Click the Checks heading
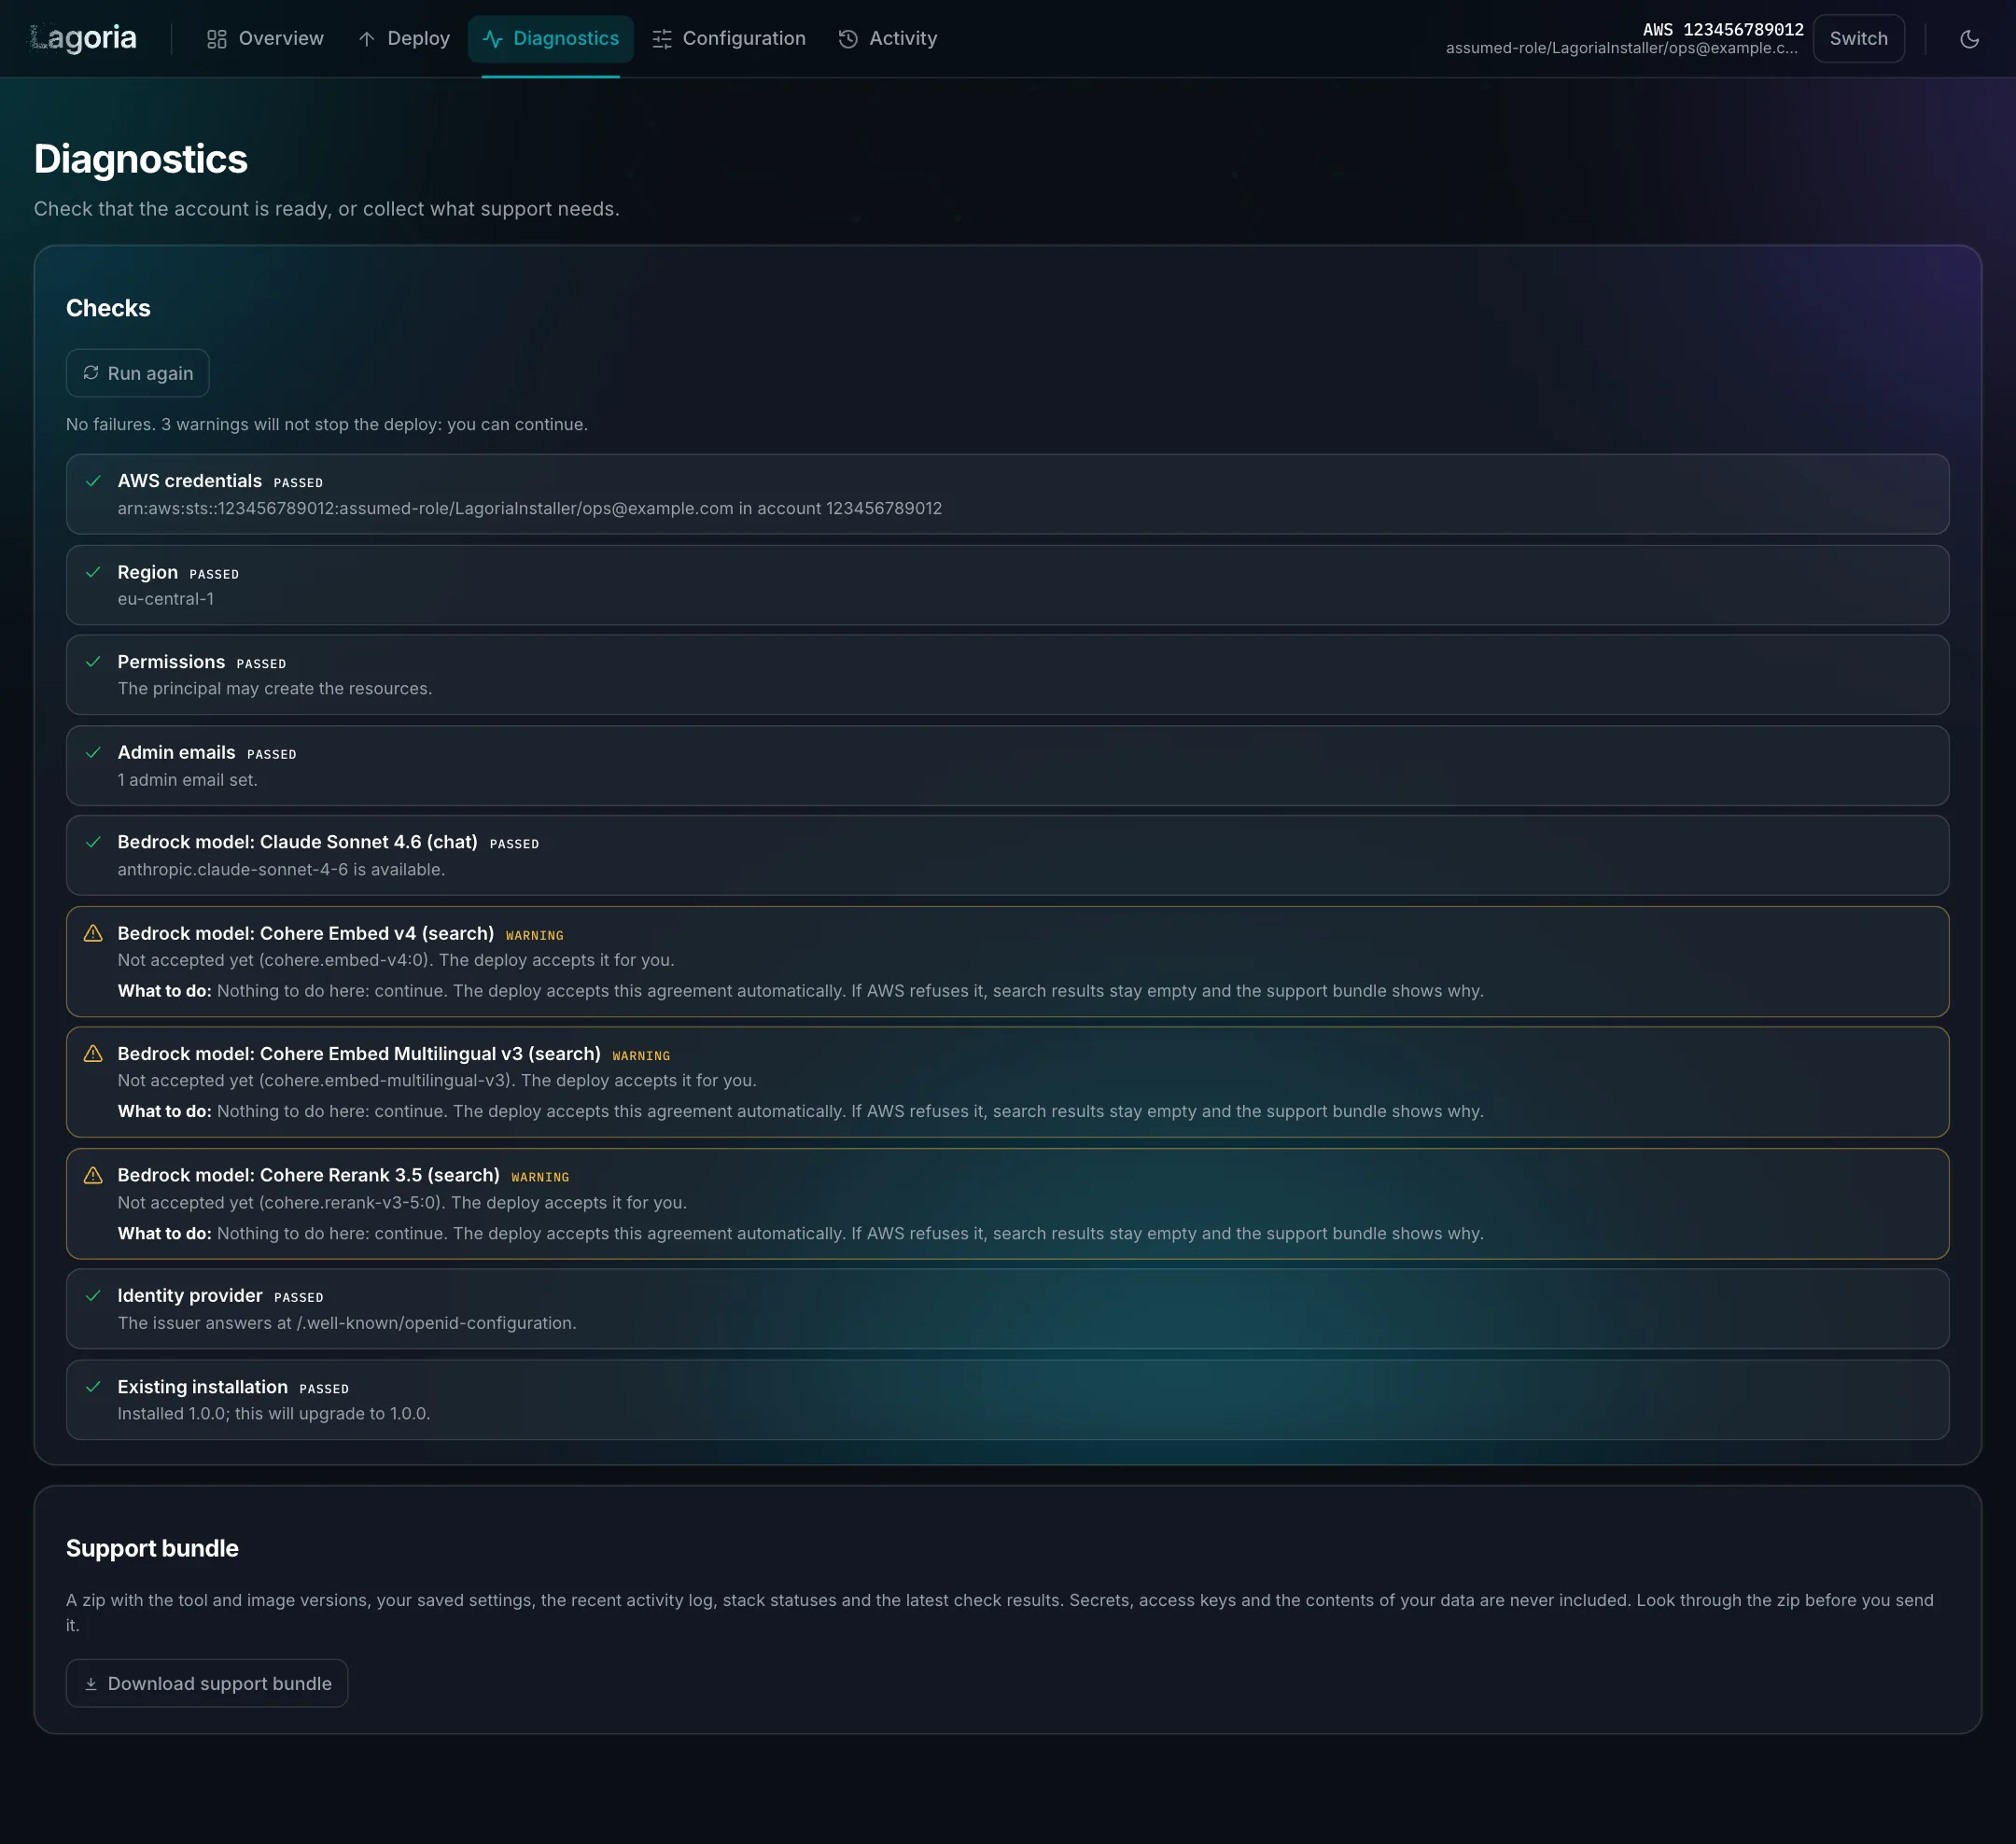Image resolution: width=2016 pixels, height=1844 pixels. 108,308
